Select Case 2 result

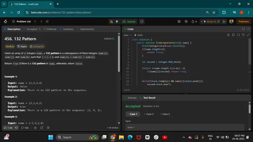pos(149,114)
